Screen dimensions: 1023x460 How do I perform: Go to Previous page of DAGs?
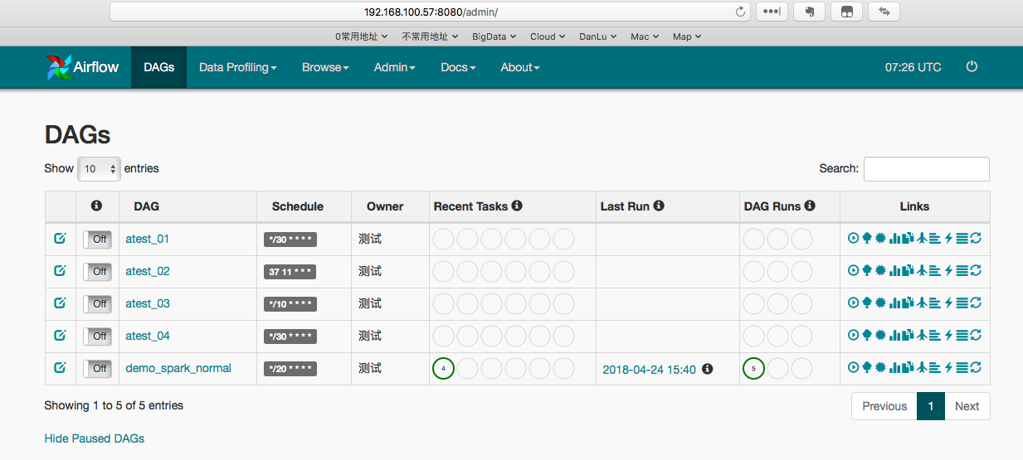884,406
